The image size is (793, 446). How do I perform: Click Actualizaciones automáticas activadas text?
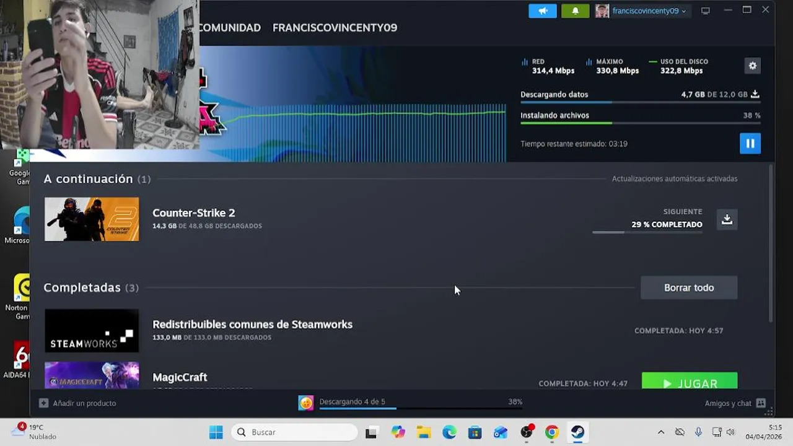[x=675, y=178]
